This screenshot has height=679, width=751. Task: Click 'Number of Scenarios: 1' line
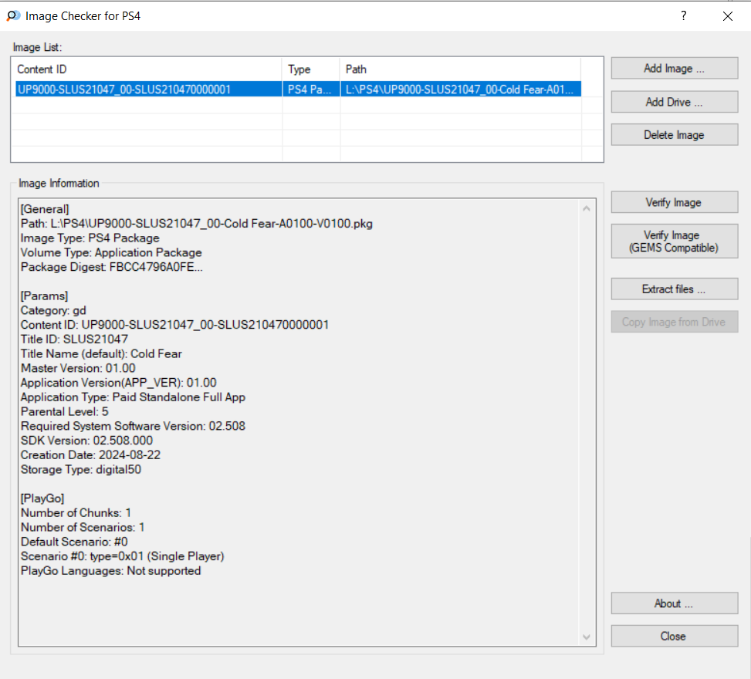(x=83, y=527)
